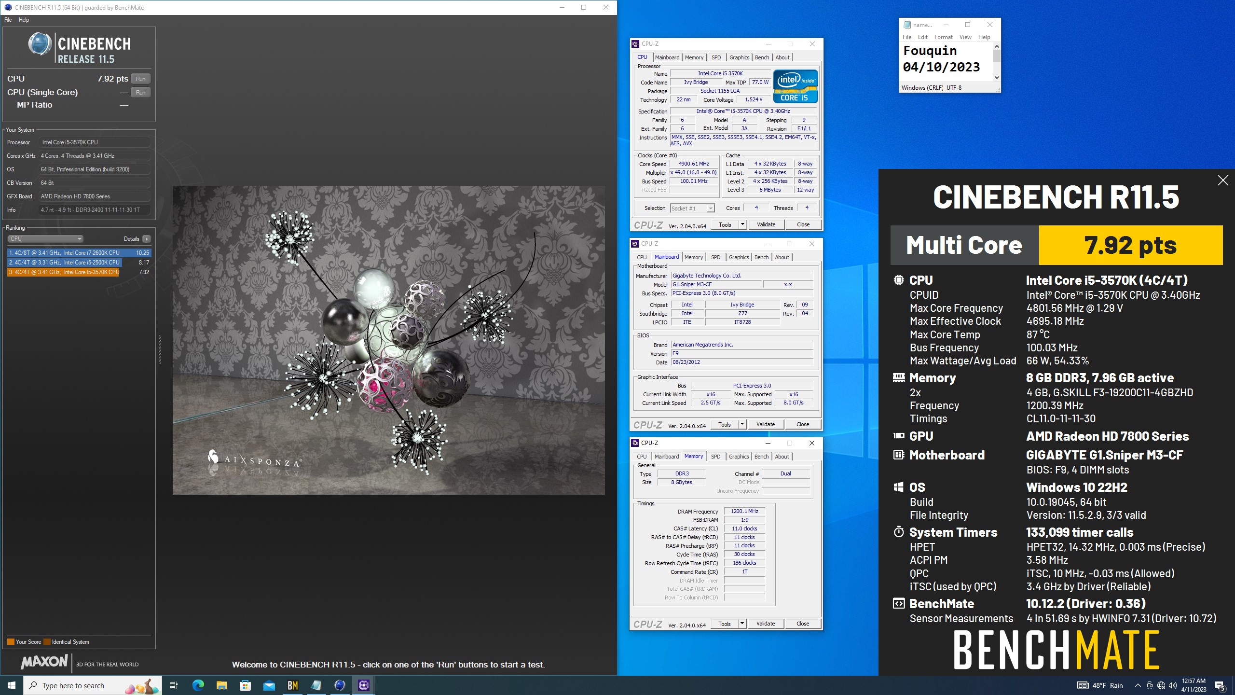Open the About tab in the CPU-Z Memory window
Screen dimensions: 1235x695
coord(782,457)
